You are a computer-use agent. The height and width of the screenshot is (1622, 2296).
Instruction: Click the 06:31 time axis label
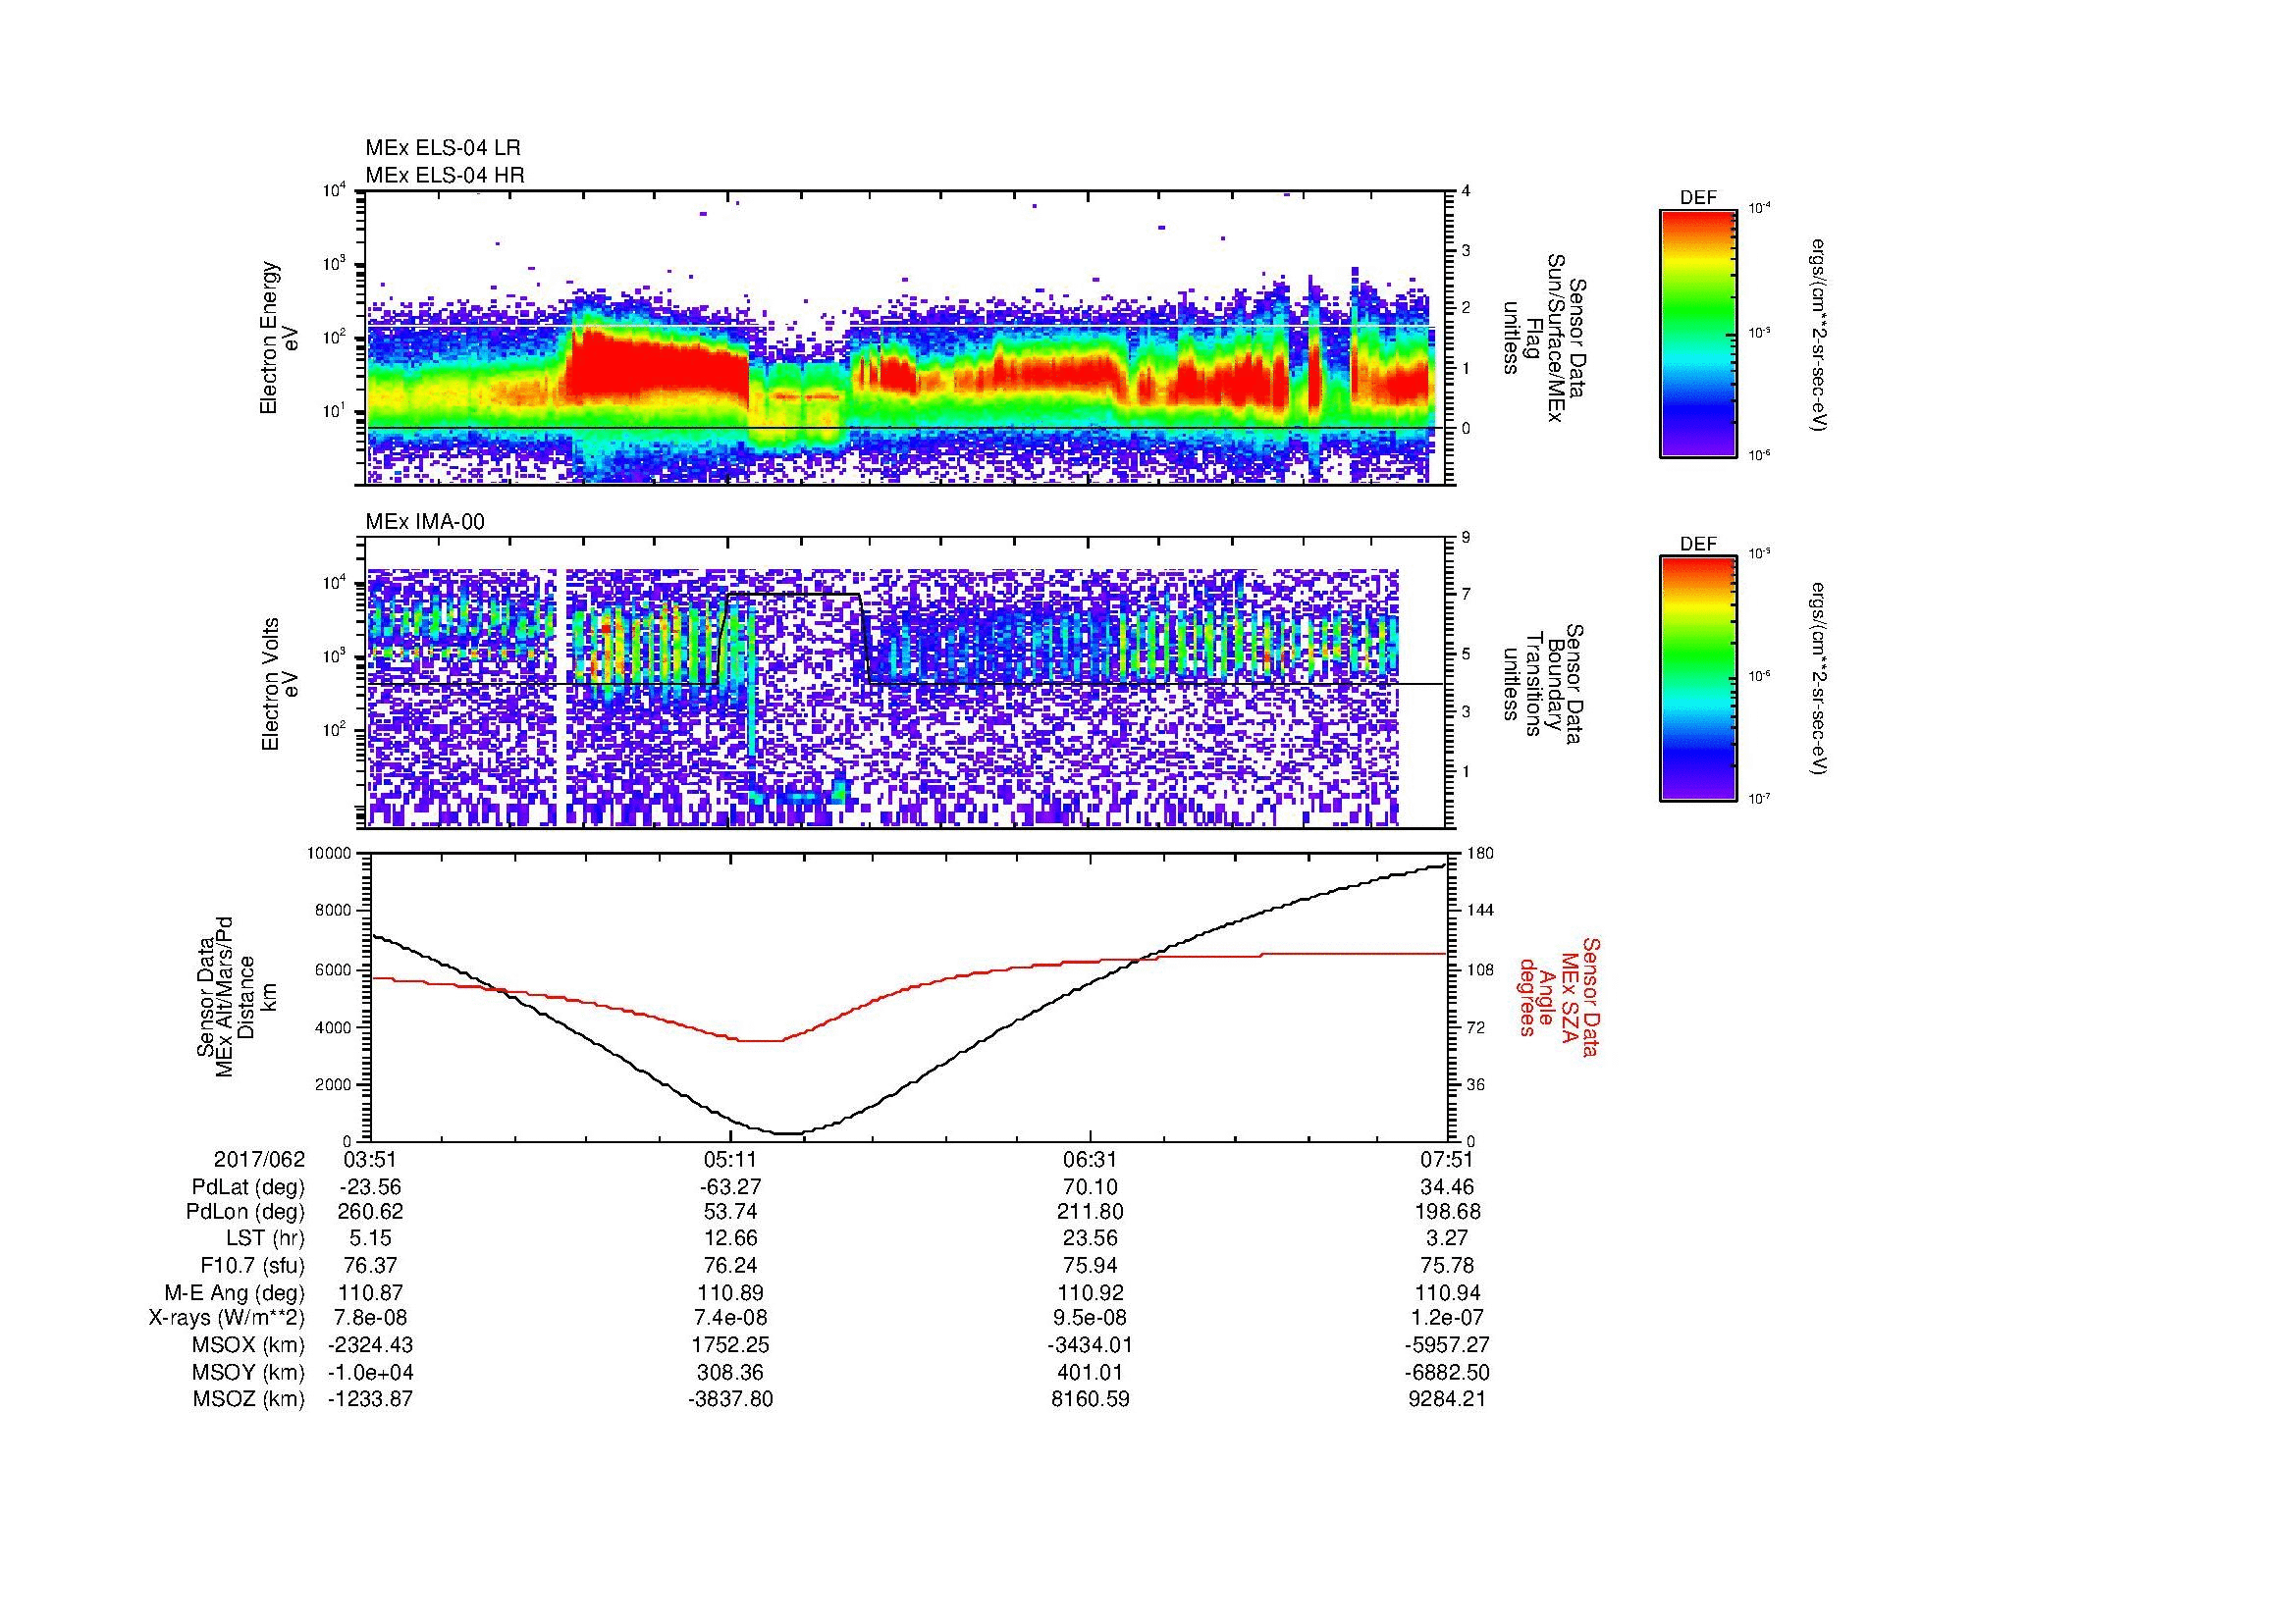[1089, 1160]
